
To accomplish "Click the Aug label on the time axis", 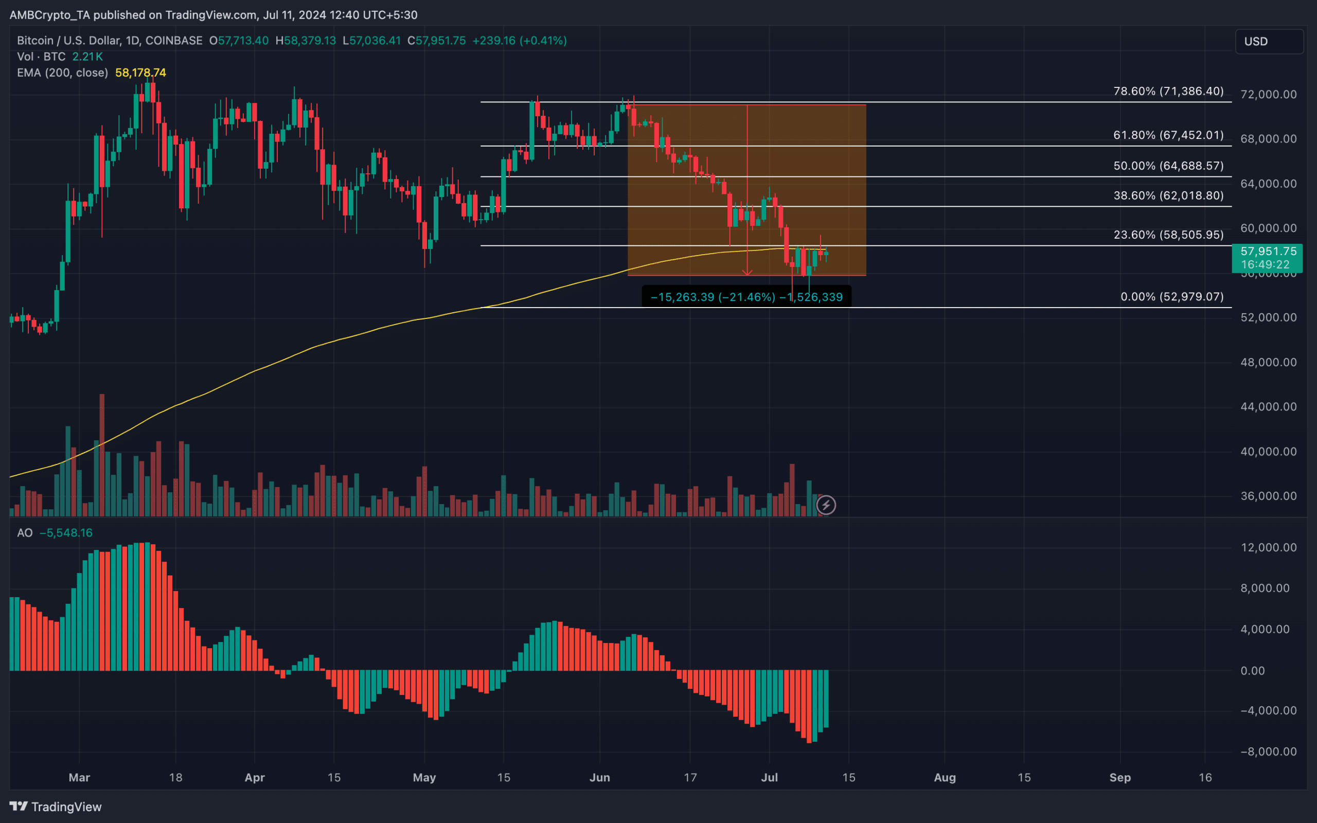I will coord(945,777).
